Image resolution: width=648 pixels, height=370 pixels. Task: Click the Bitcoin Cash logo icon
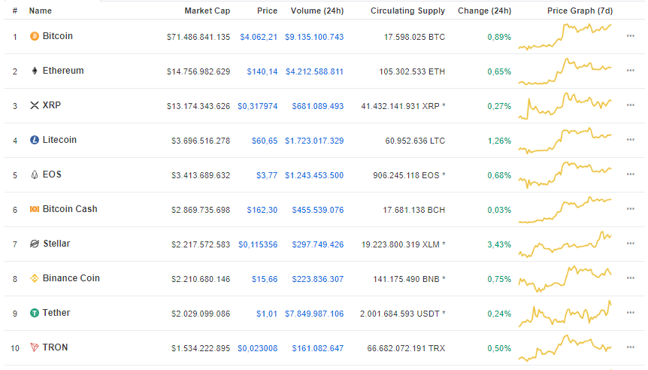click(x=35, y=209)
